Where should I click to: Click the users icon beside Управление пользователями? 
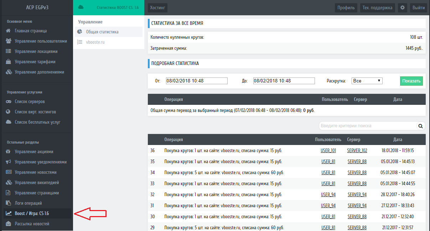pyautogui.click(x=9, y=41)
